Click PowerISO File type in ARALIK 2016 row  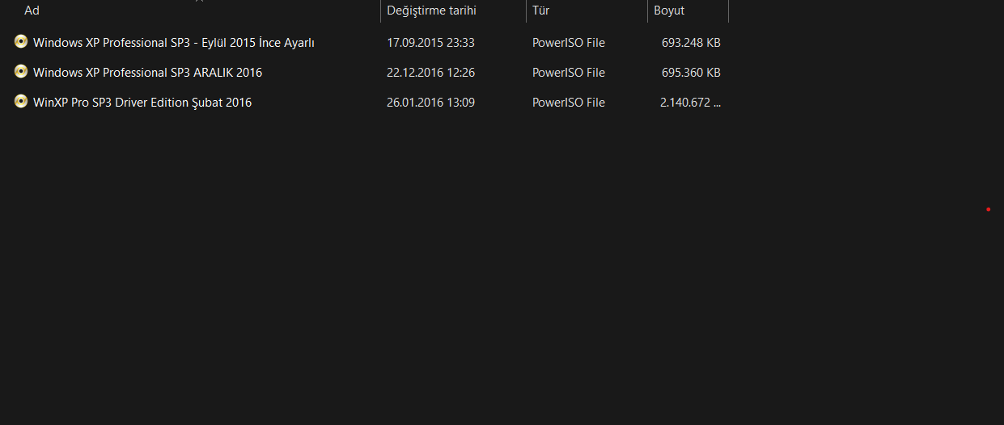tap(569, 73)
